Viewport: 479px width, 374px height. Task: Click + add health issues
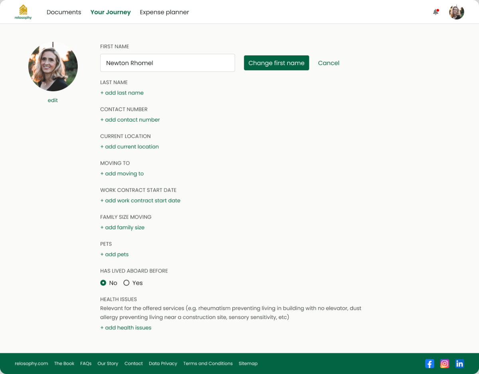[126, 328]
